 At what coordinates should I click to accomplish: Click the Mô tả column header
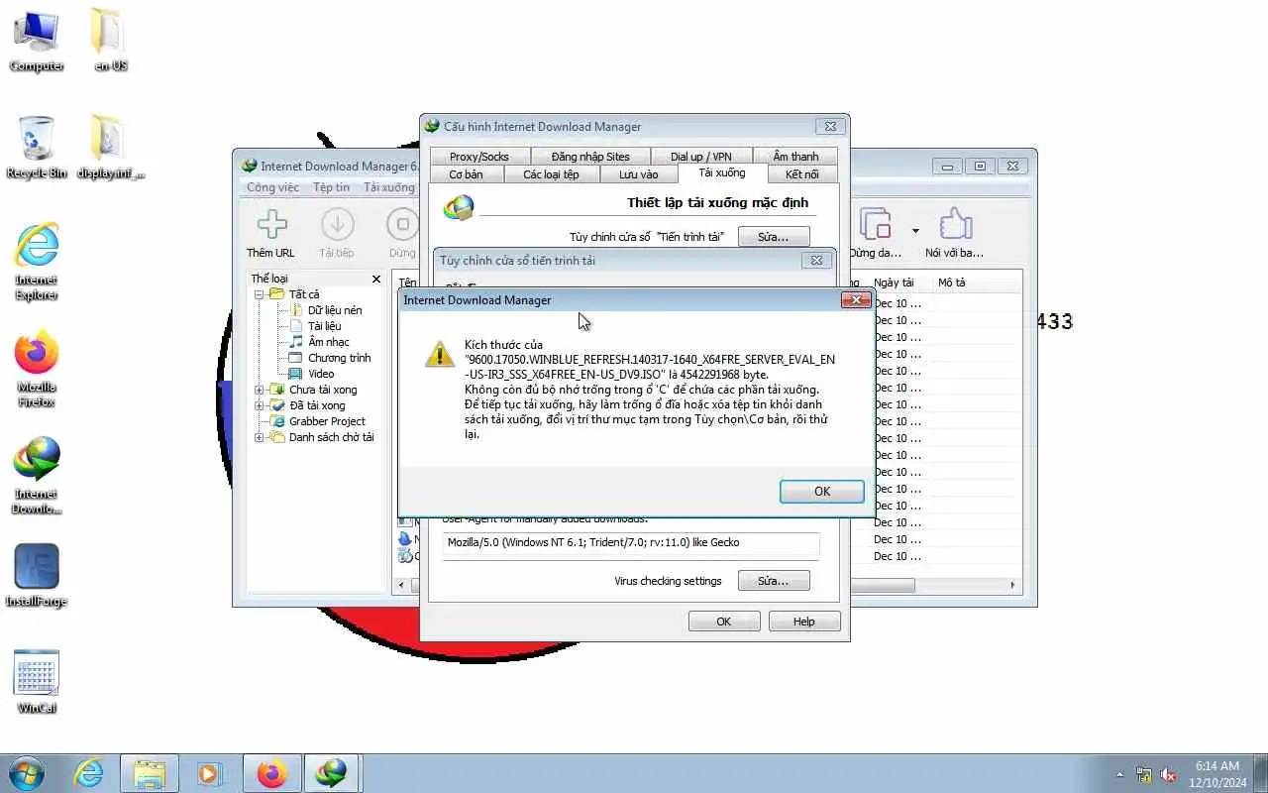point(975,283)
